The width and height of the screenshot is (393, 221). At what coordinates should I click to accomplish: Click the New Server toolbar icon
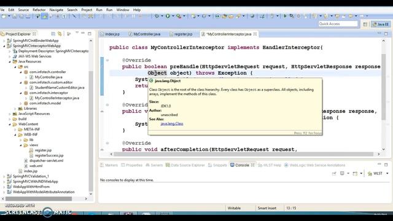point(193,17)
